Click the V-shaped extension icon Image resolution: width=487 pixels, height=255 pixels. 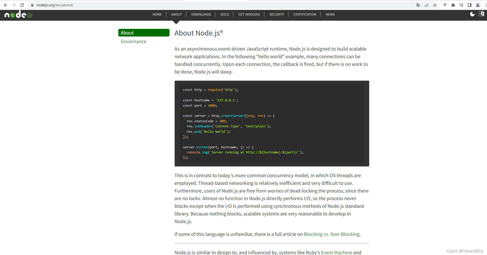tap(445, 5)
